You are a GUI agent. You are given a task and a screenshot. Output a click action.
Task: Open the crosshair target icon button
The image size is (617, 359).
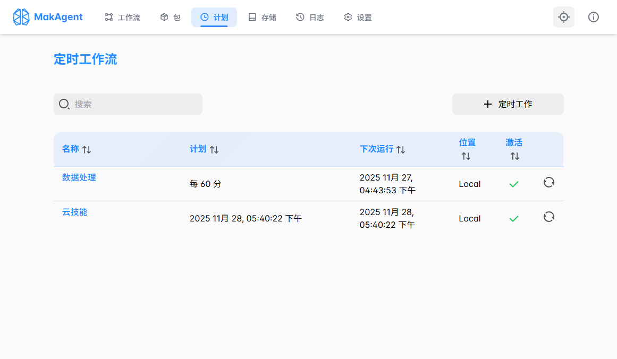pos(563,17)
